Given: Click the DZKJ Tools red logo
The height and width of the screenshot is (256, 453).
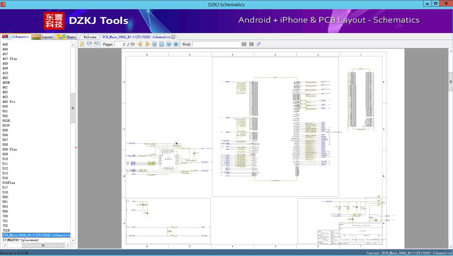Looking at the screenshot, I should (x=54, y=21).
